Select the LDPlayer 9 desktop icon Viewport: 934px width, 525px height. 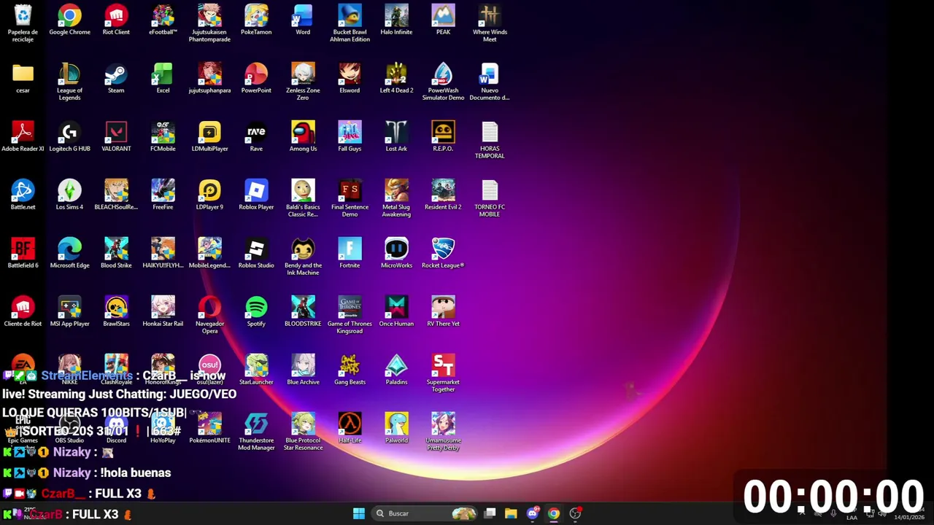click(209, 195)
